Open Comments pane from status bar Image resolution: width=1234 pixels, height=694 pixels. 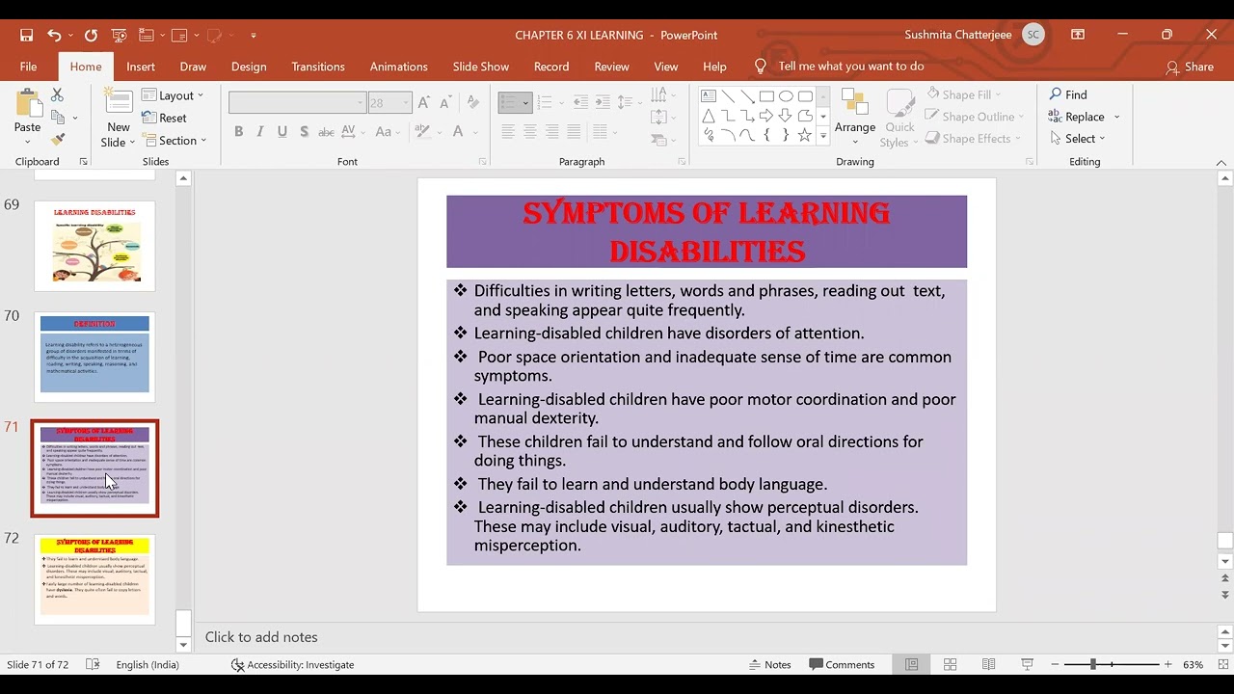pos(842,664)
